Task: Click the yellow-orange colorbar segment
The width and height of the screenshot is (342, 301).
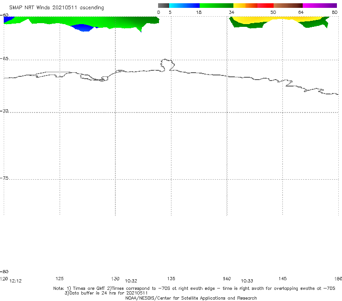Action: pyautogui.click(x=245, y=6)
